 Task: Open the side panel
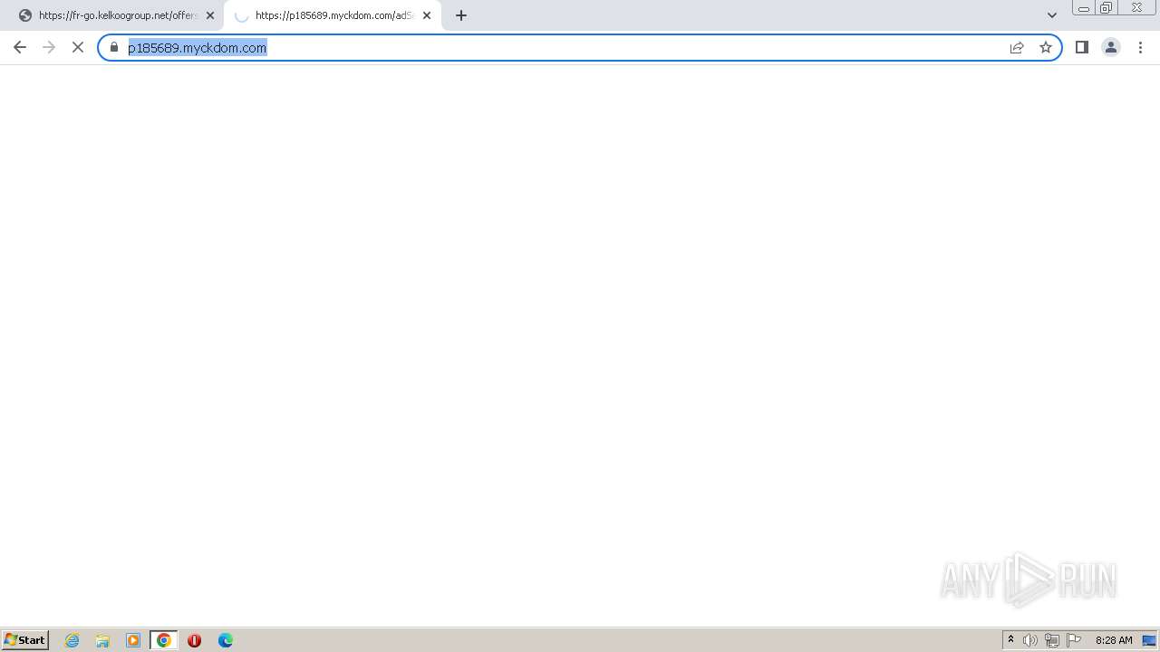click(x=1082, y=47)
